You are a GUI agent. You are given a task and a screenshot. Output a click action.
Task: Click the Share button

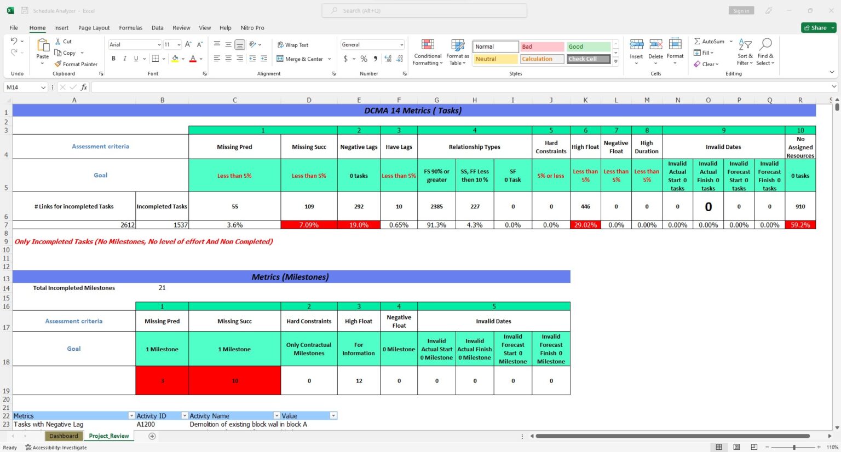818,27
